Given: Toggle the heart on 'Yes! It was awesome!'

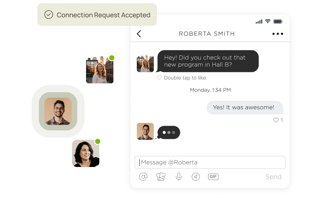Looking at the screenshot, I should (276, 120).
